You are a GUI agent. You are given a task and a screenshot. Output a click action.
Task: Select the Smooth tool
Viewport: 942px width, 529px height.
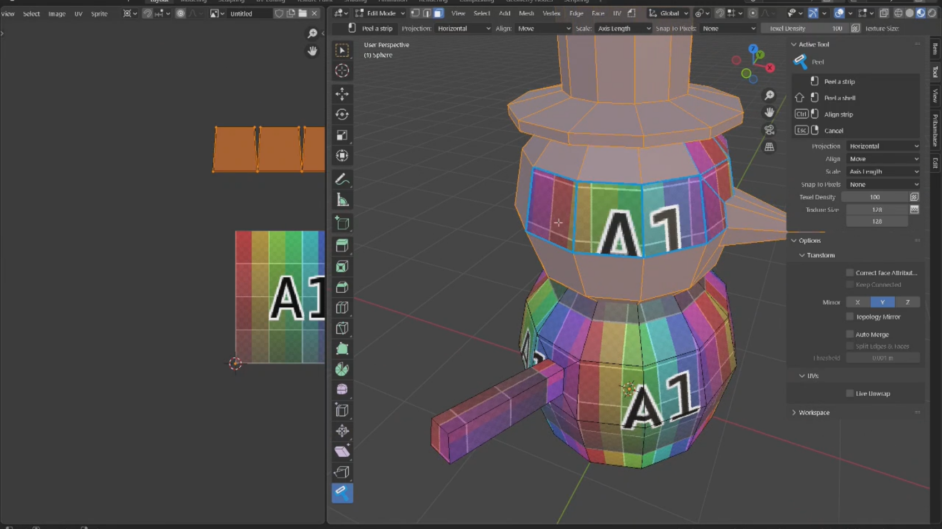point(342,390)
